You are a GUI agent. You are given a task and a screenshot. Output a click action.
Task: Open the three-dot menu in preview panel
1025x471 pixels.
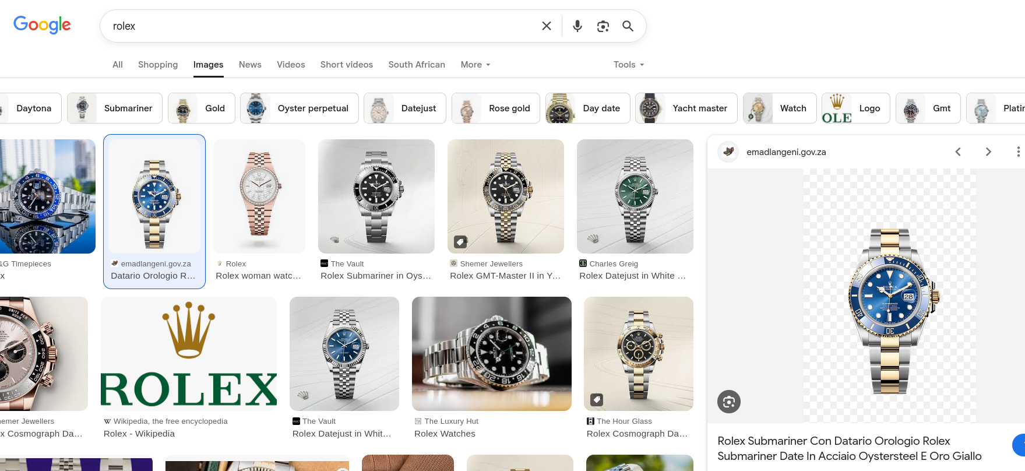(1018, 152)
